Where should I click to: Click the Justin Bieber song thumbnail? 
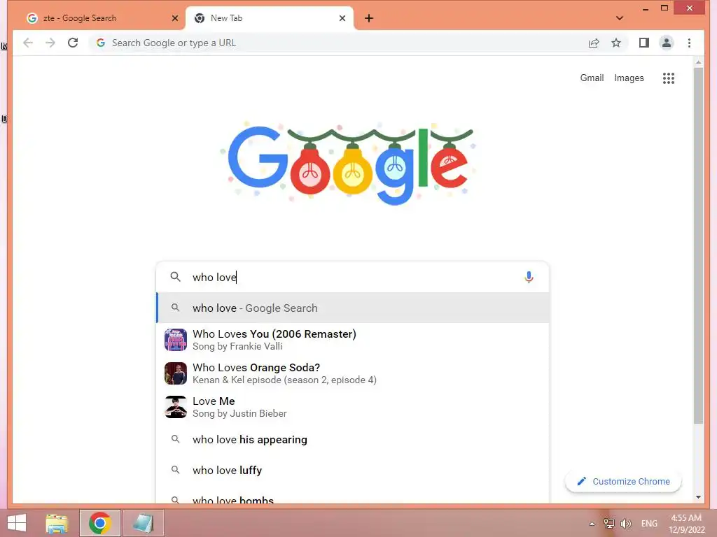click(176, 407)
